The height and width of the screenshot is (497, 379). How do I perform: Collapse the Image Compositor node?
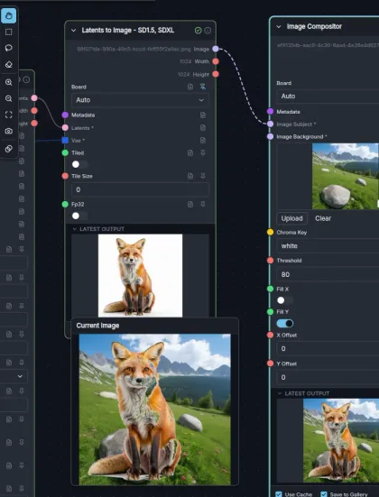tap(279, 27)
